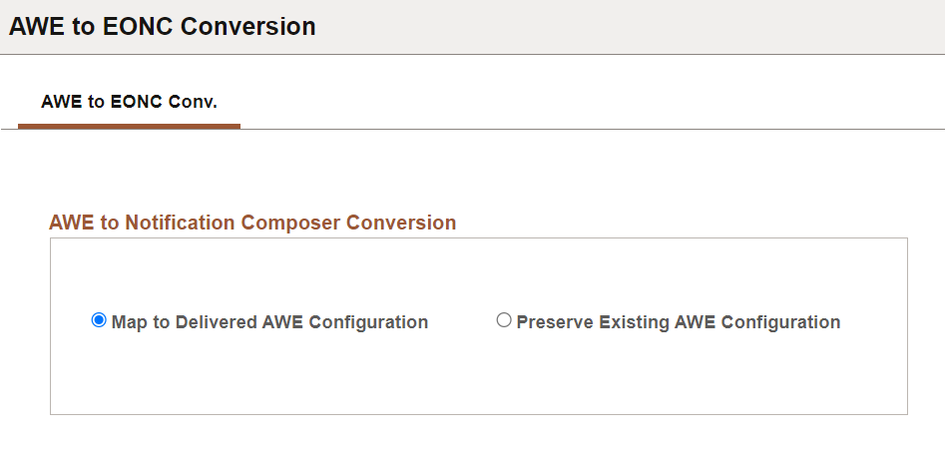This screenshot has height=456, width=945.
Task: Click the white area below the conversion group box
Action: pyautogui.click(x=479, y=436)
